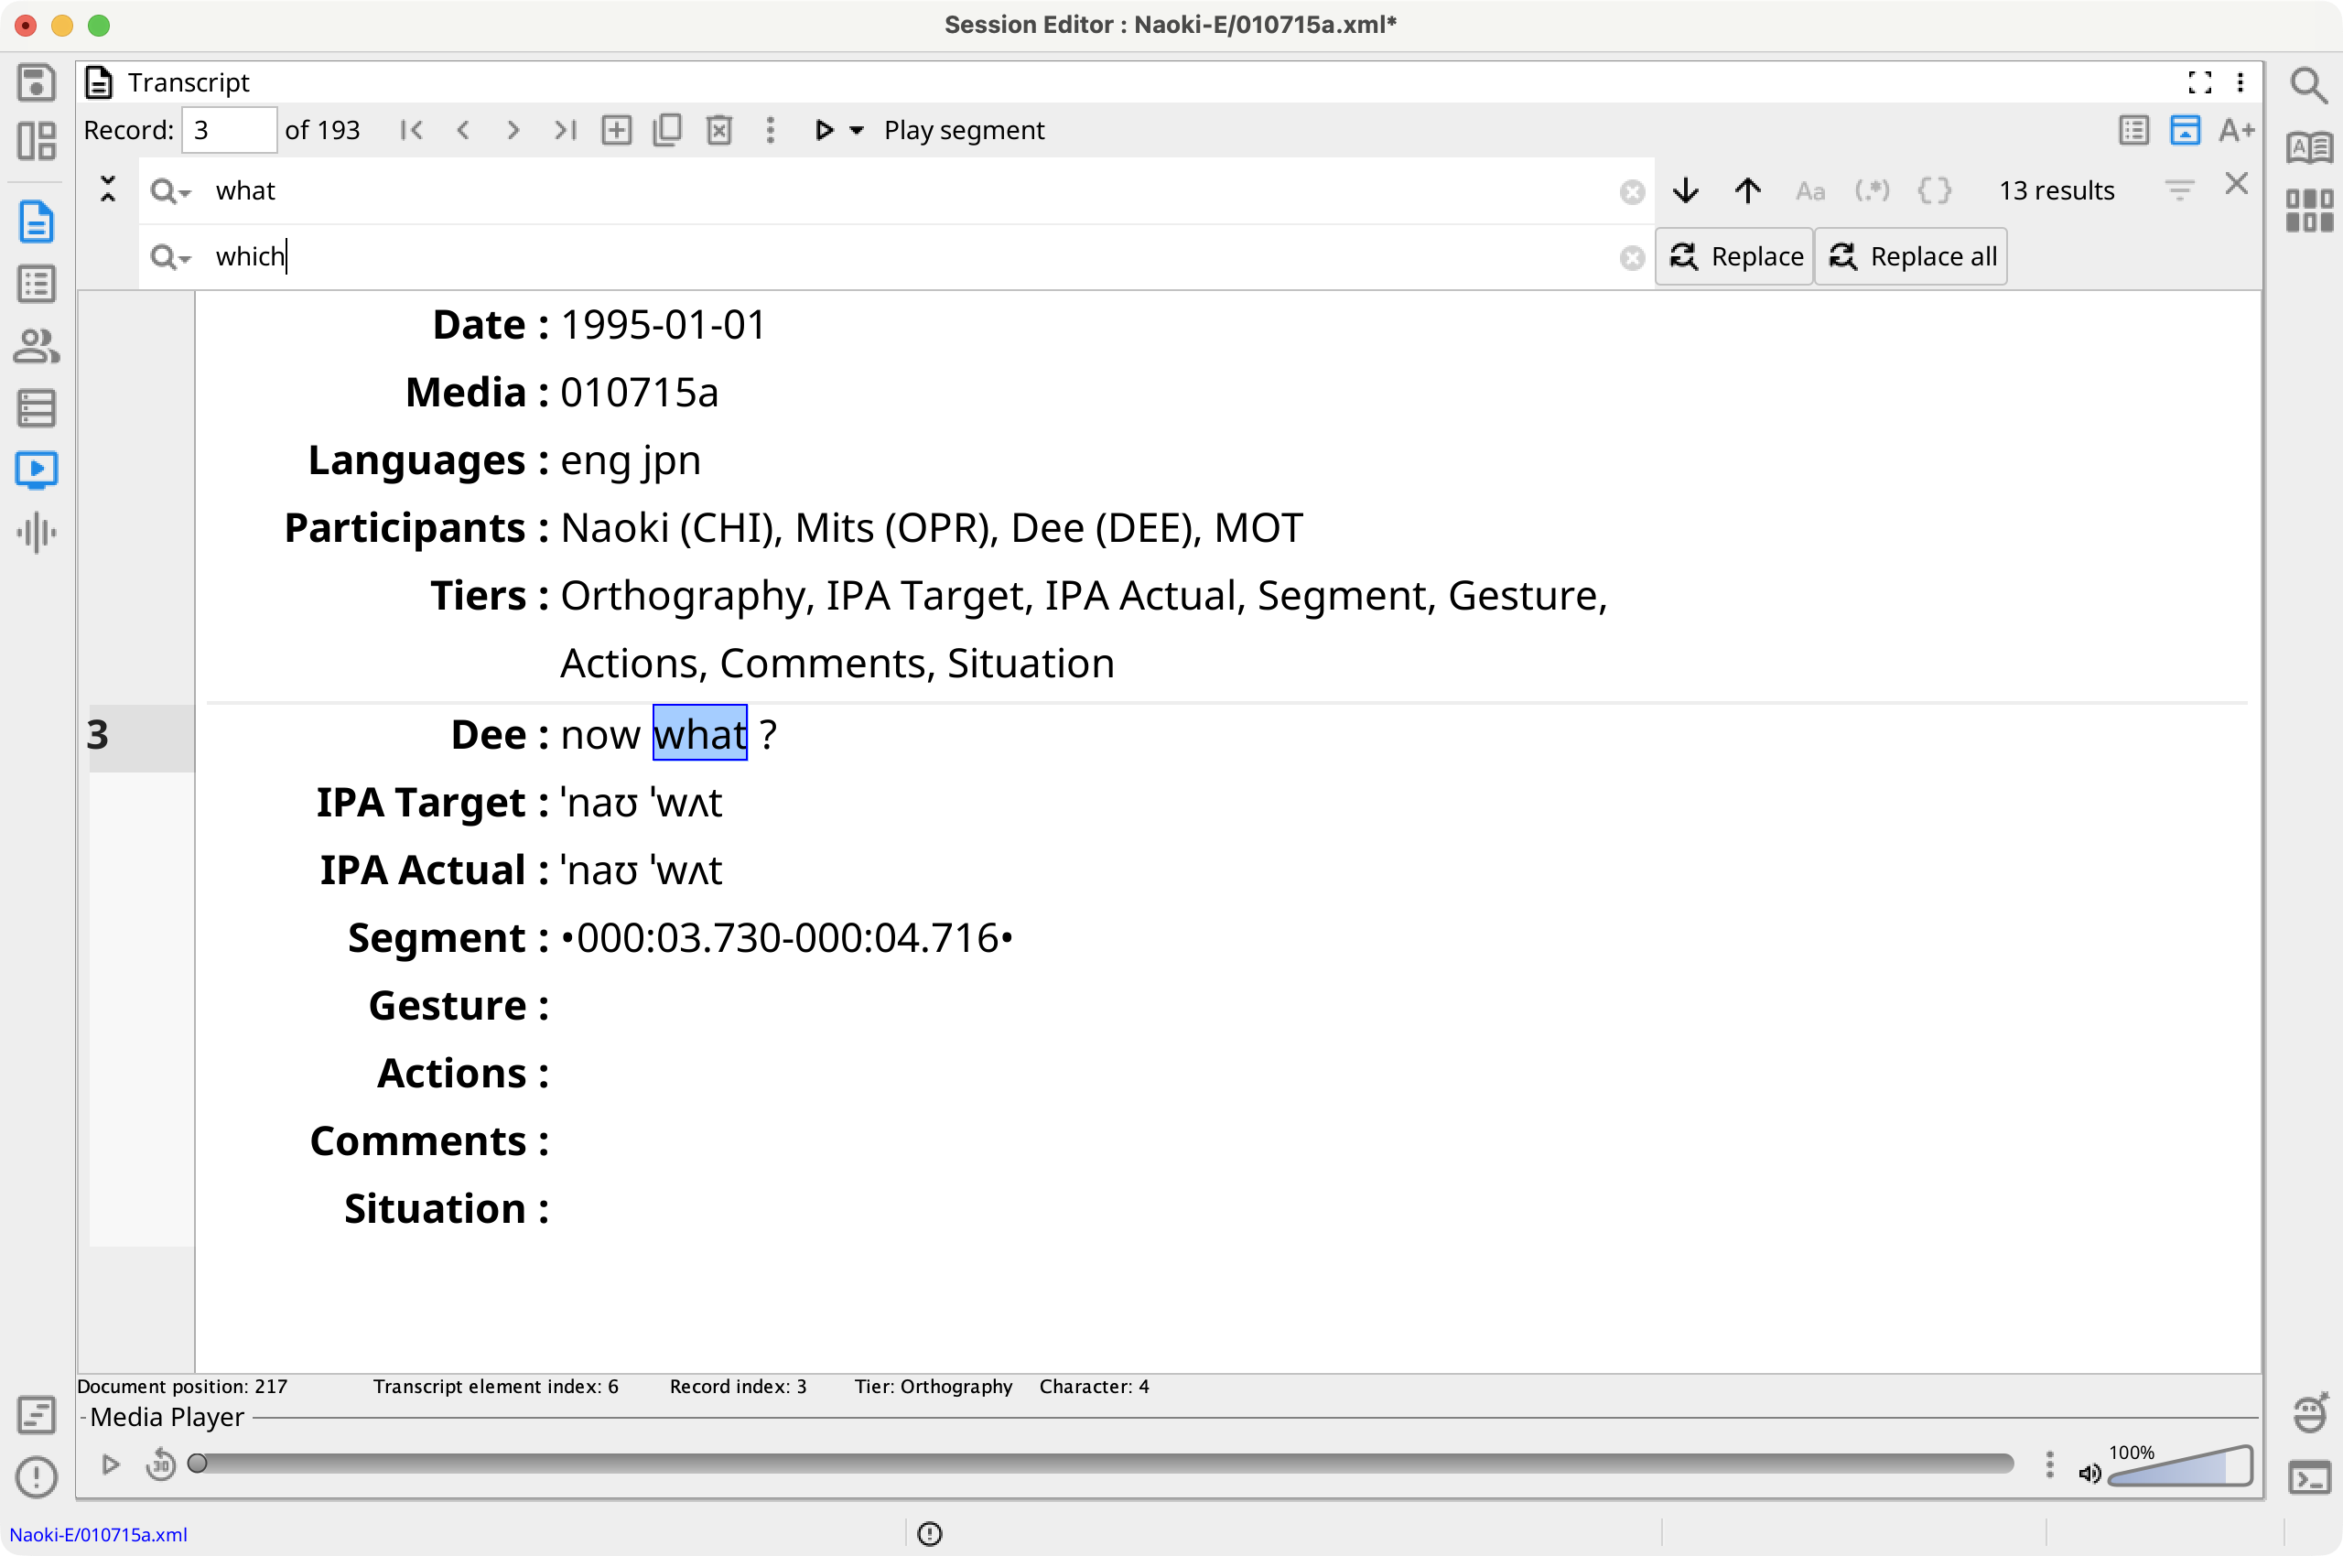Toggle the Media Player view icon in sidebar

point(36,470)
